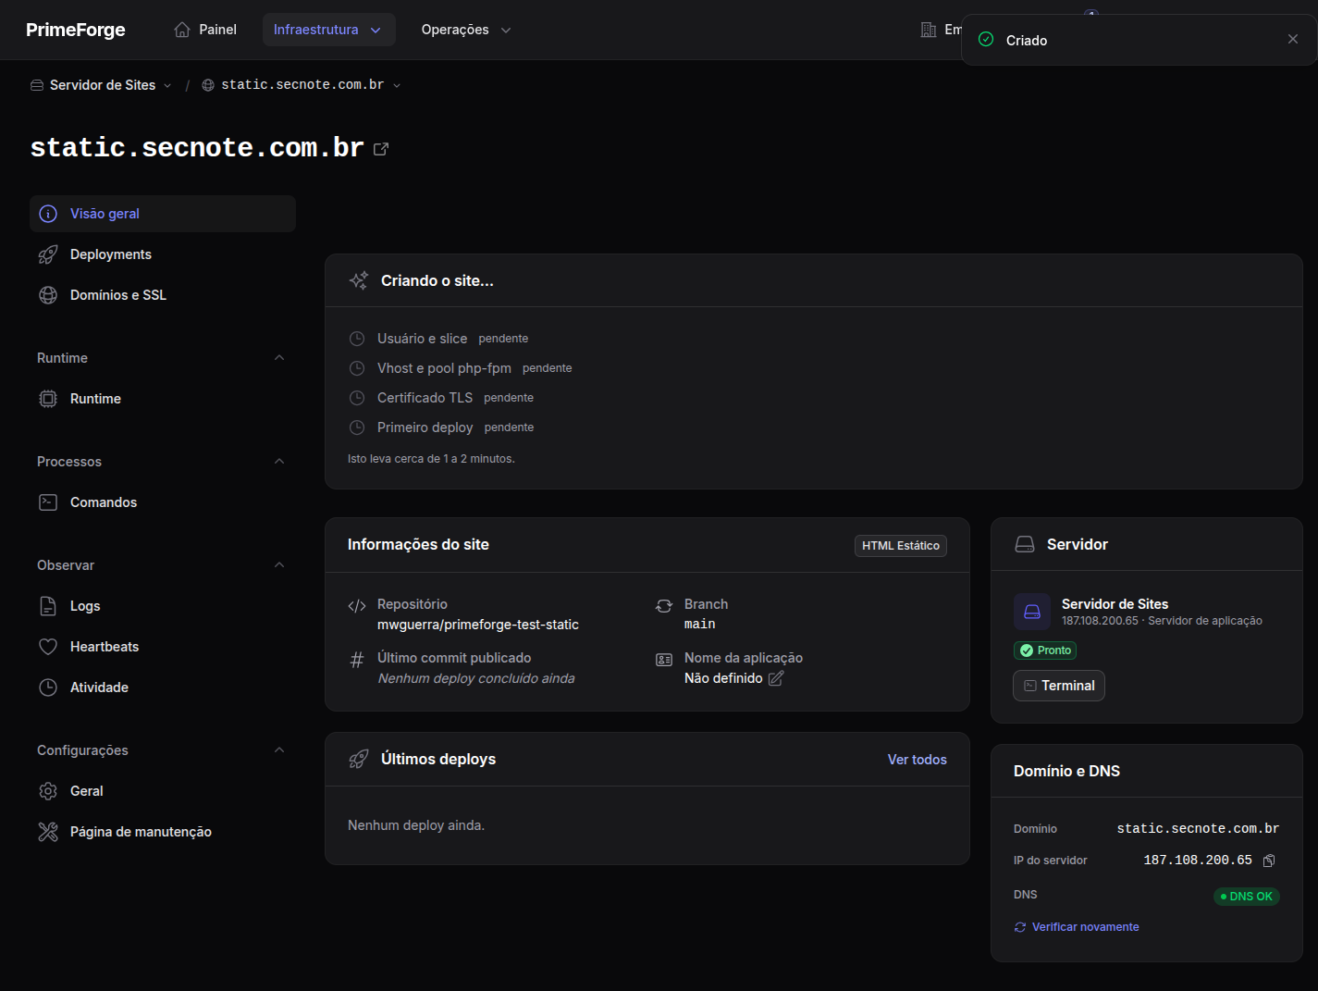
Task: Click the main branch value
Action: (x=700, y=625)
